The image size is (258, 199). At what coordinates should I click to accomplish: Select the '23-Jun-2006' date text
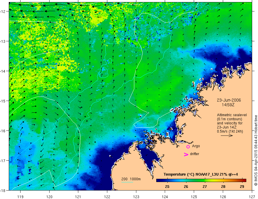click(x=229, y=100)
